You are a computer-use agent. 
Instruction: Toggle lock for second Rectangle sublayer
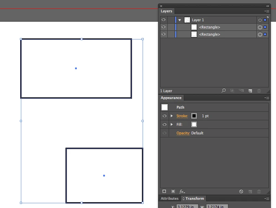point(171,34)
